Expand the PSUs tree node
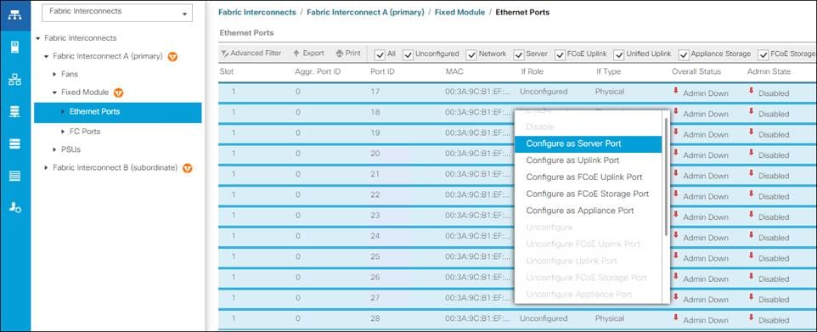 click(54, 149)
